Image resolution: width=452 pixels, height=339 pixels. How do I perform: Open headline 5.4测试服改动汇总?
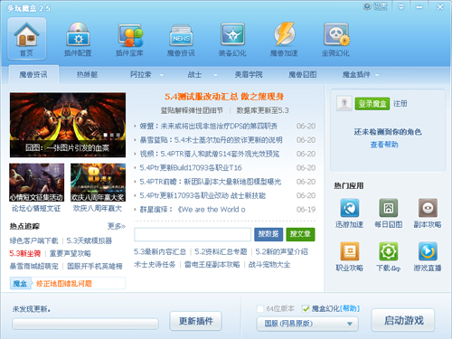(x=224, y=97)
